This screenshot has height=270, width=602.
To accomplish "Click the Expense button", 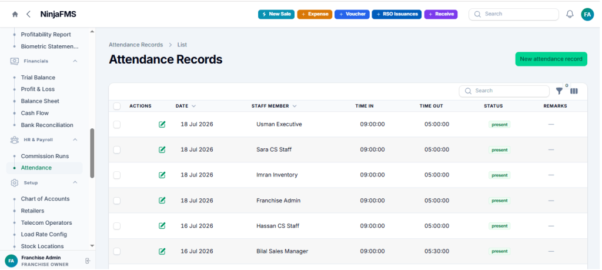I will coord(315,14).
